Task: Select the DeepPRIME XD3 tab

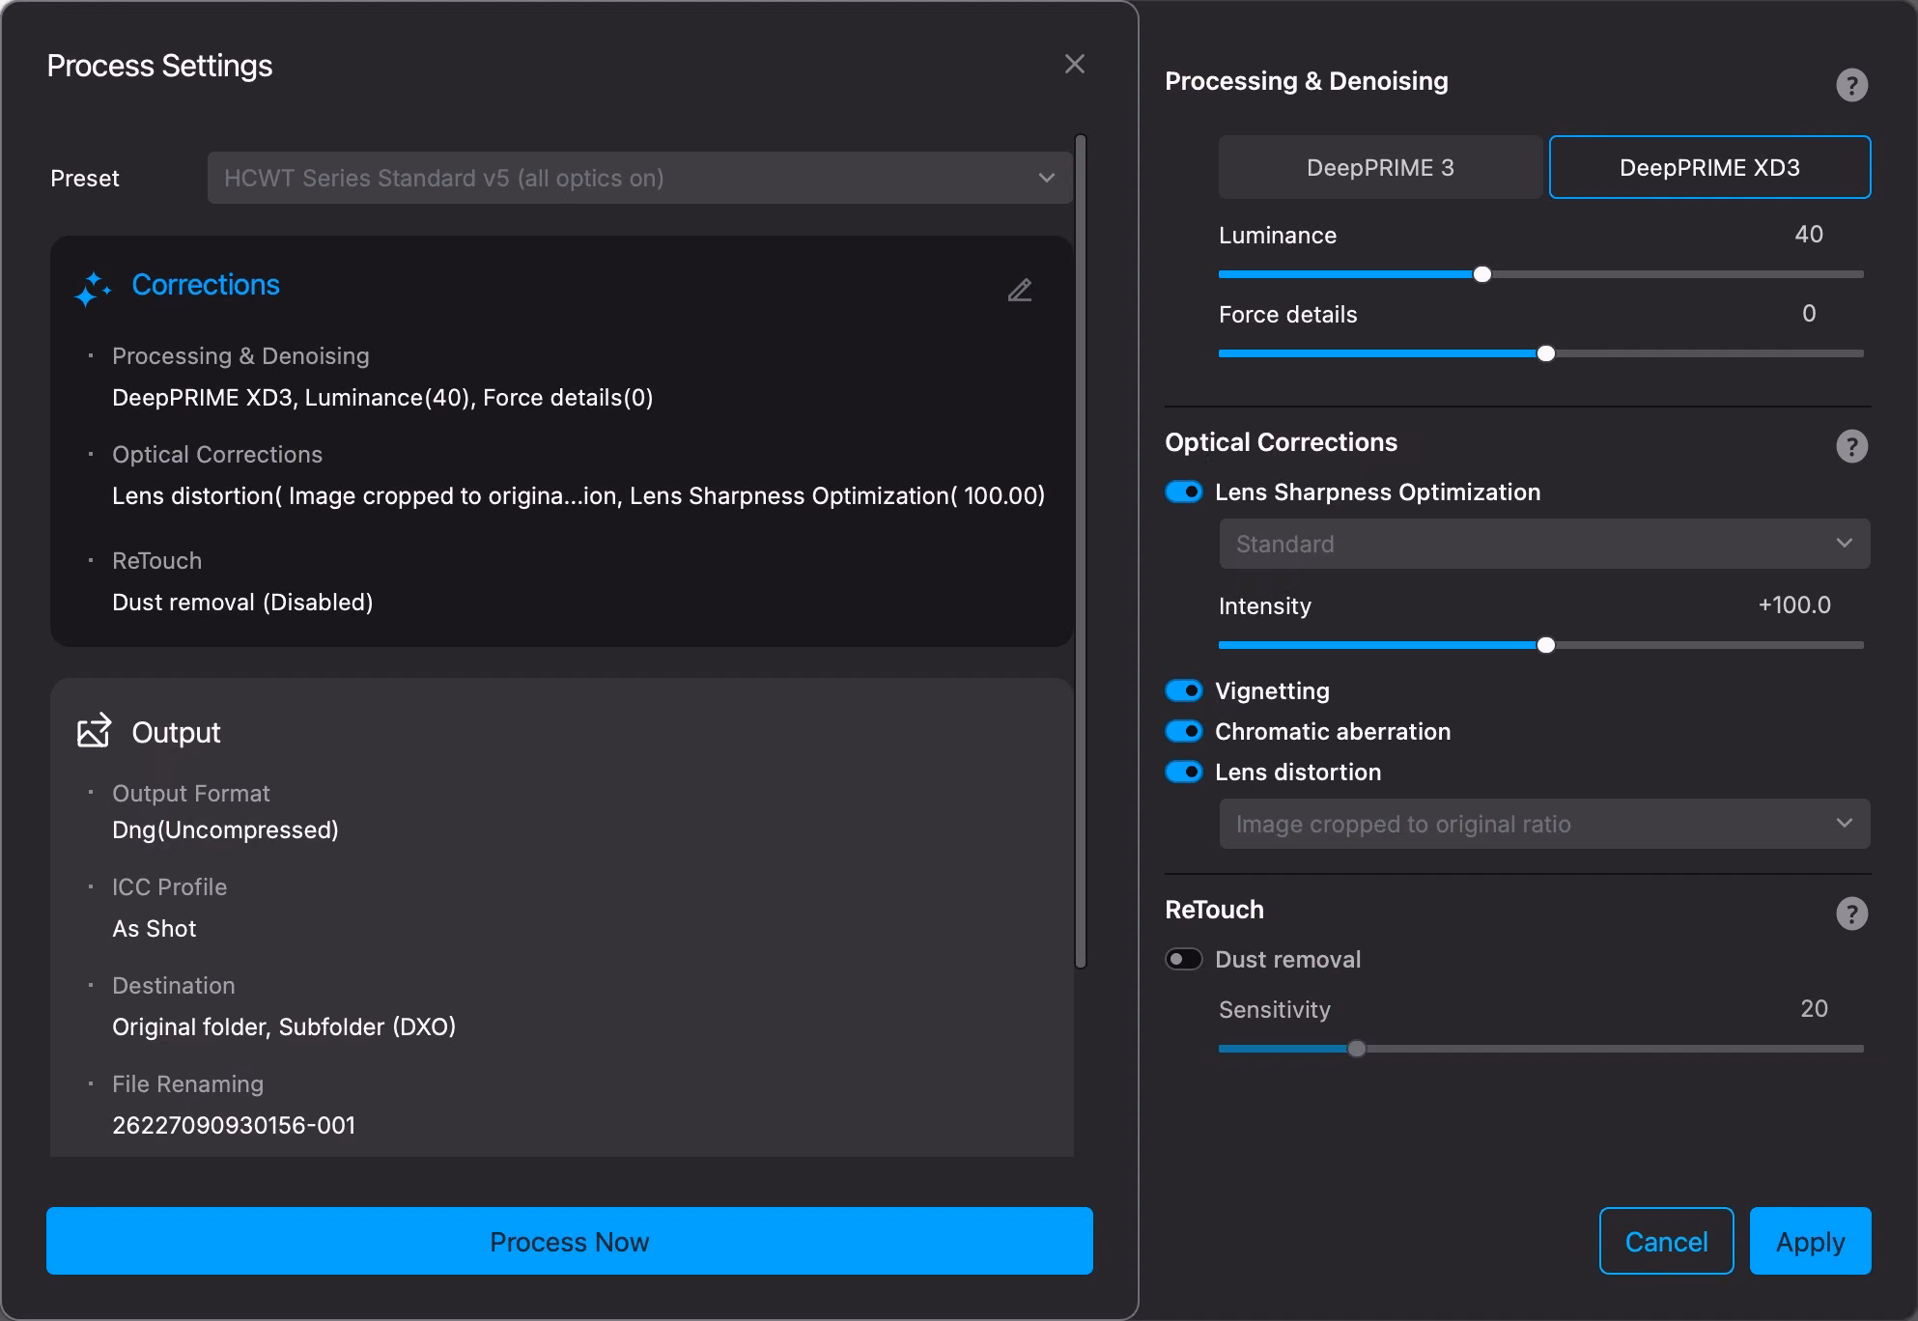Action: tap(1709, 167)
